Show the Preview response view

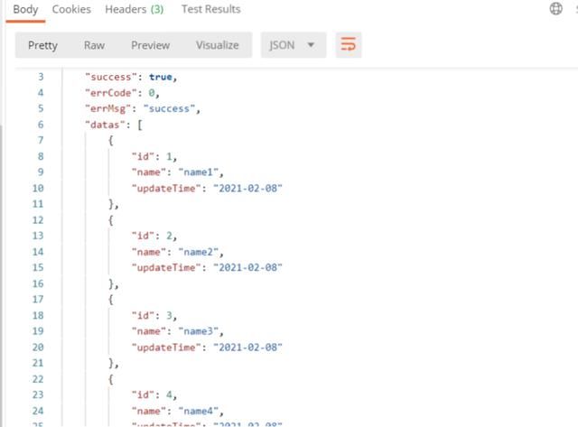point(150,45)
